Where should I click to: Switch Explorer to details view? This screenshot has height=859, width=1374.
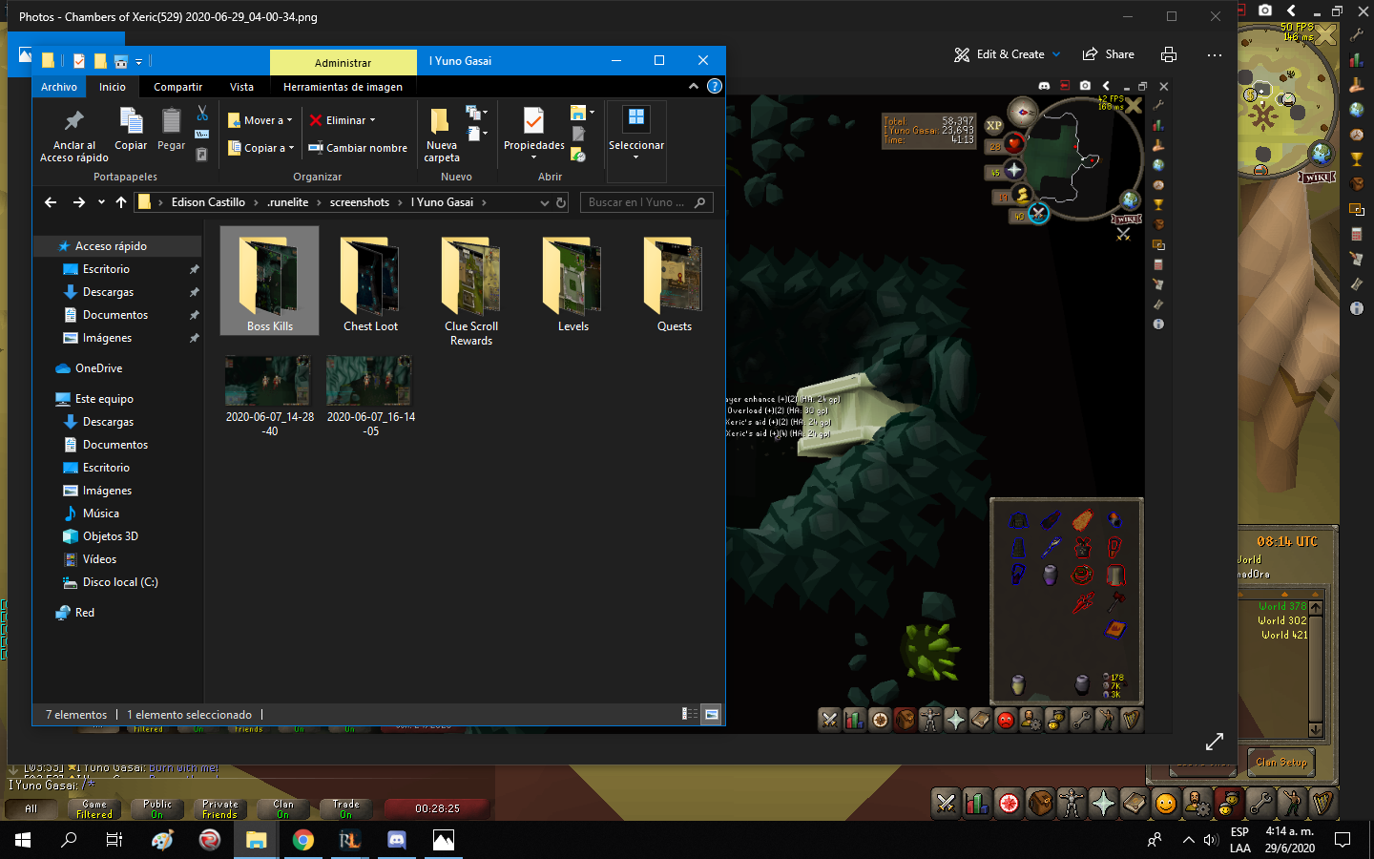pos(690,714)
